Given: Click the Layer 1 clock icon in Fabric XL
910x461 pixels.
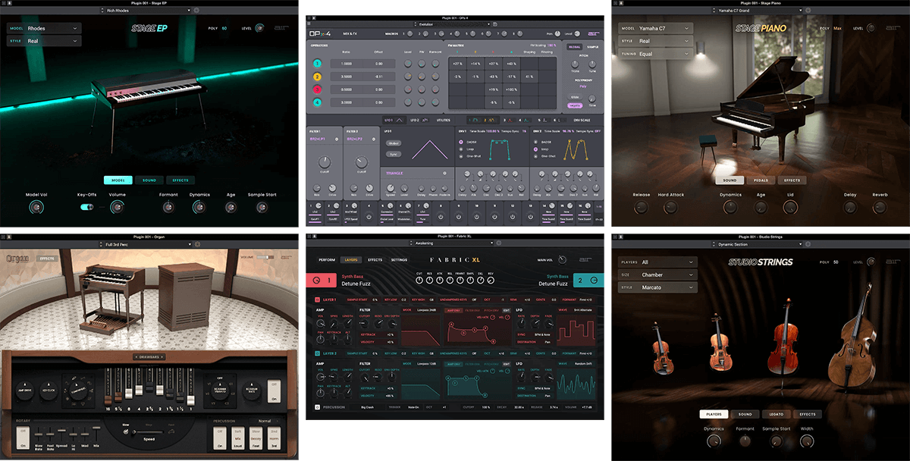Looking at the screenshot, I should [x=315, y=280].
